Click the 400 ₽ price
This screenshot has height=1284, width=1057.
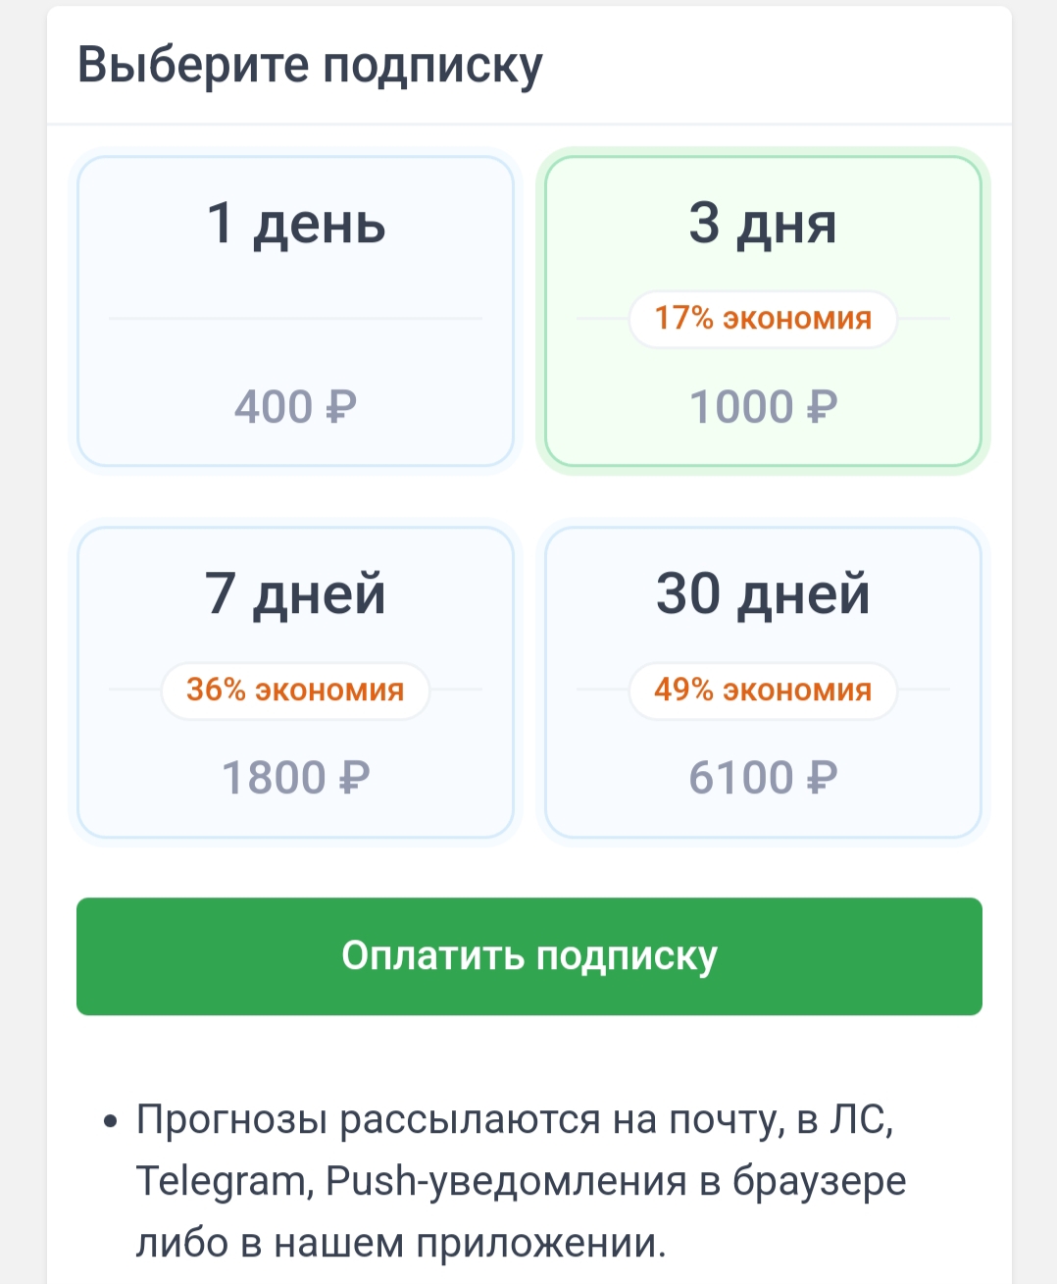point(295,407)
